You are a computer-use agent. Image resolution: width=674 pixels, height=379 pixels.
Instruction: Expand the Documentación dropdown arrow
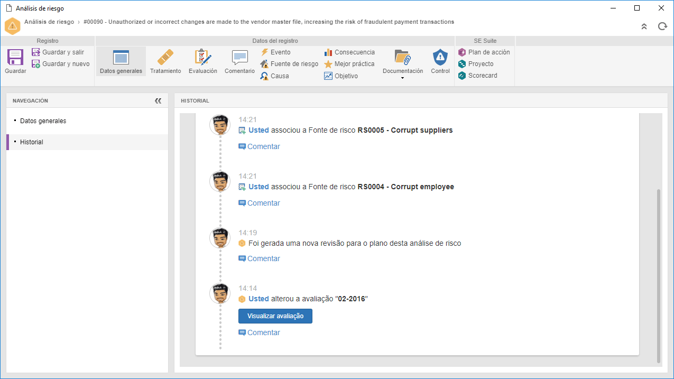(x=403, y=78)
